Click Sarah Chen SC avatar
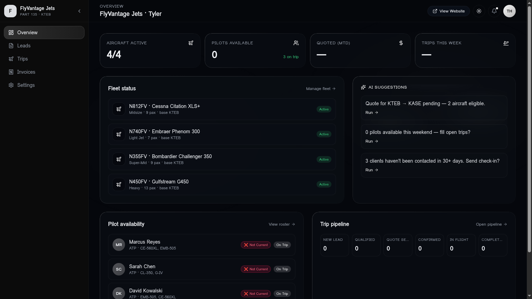 pyautogui.click(x=119, y=269)
